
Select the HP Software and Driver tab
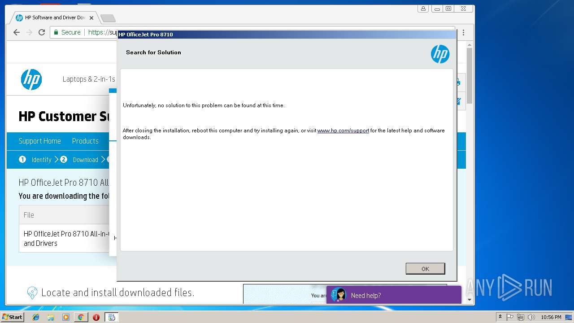54,18
